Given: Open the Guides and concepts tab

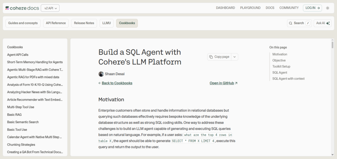Looking at the screenshot, I should tap(23, 23).
